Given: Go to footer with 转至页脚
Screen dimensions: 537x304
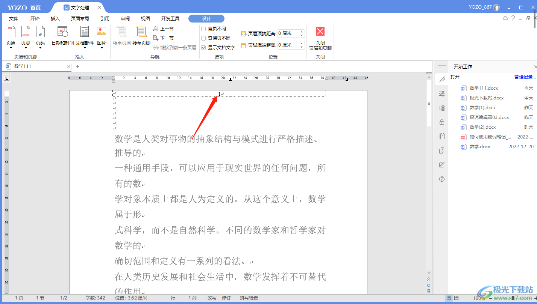Looking at the screenshot, I should (141, 36).
